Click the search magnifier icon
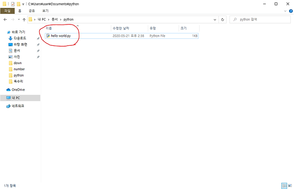The height and width of the screenshot is (189, 294). click(235, 20)
